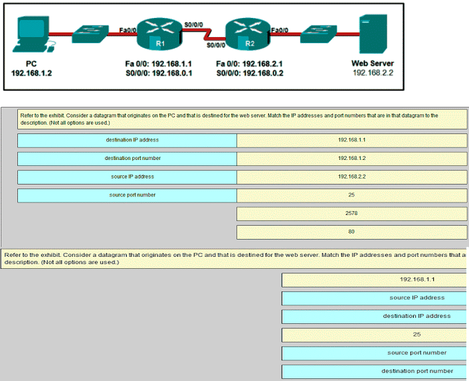Pick the 192.168.1.1 option in the top panel
Image resolution: width=469 pixels, height=381 pixels.
pos(352,141)
